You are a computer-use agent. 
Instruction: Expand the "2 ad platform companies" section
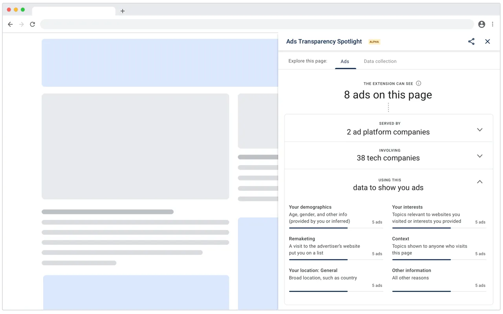click(x=480, y=130)
